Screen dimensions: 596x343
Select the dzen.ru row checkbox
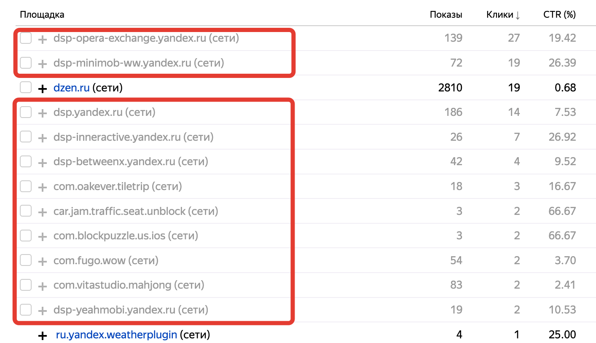[26, 88]
